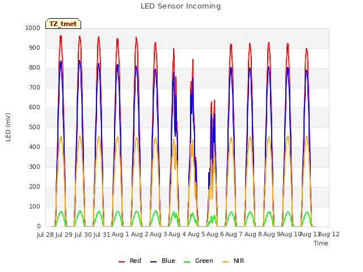
Task: Click the orange NIR legend swatch
Action: tap(225, 262)
